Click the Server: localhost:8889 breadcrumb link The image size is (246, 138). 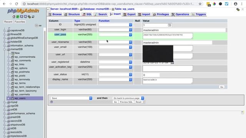[64, 9]
